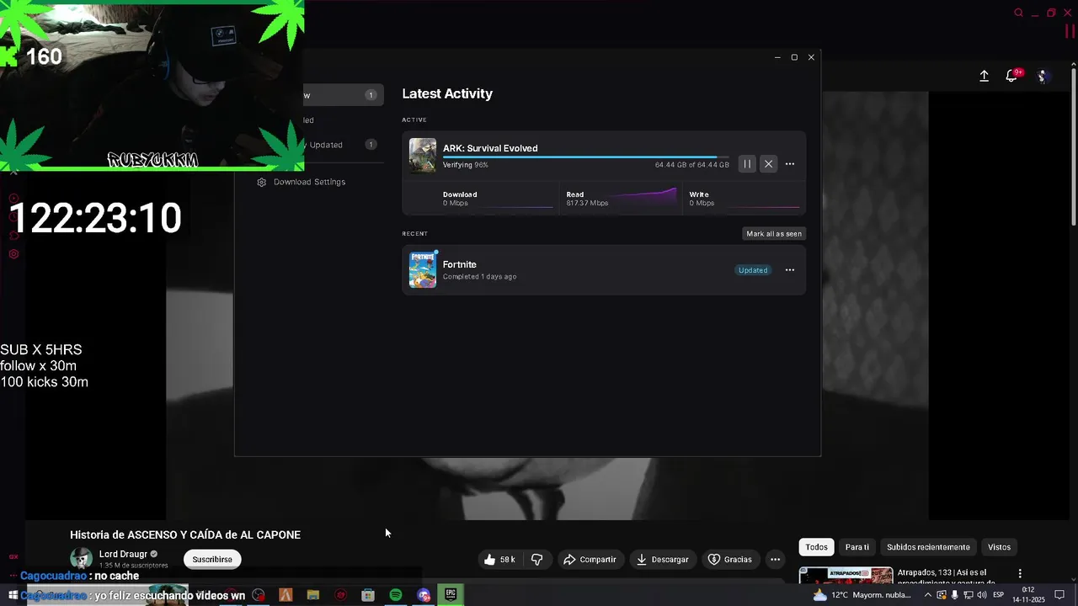
Task: Click the Mark all as seen button
Action: [x=774, y=234]
